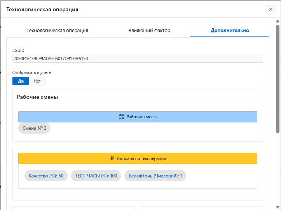The width and height of the screenshot is (281, 210).
Task: Select the Дополнительно tab
Action: pos(230,30)
